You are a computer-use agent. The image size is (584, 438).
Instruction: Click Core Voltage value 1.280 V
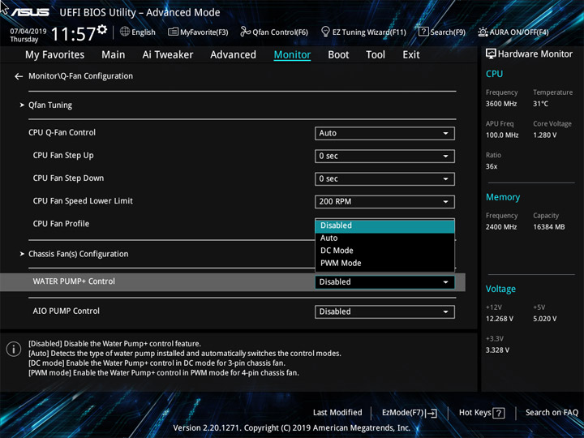pos(544,135)
